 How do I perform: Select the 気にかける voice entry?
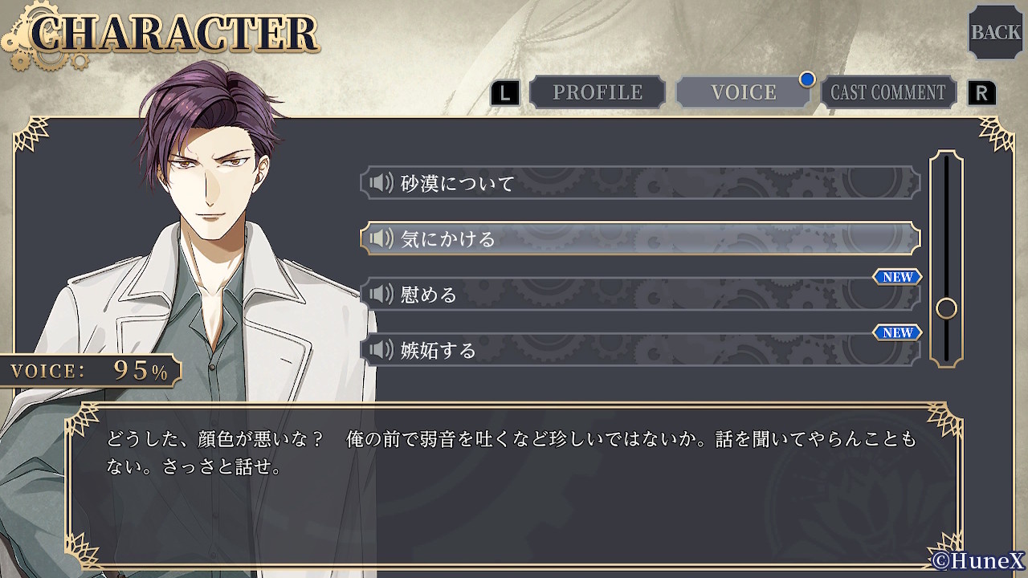pos(640,238)
